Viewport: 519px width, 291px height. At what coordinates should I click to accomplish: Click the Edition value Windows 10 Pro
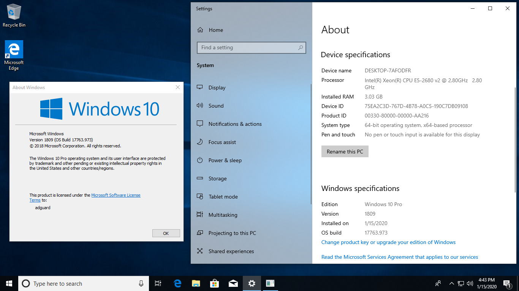pyautogui.click(x=383, y=204)
